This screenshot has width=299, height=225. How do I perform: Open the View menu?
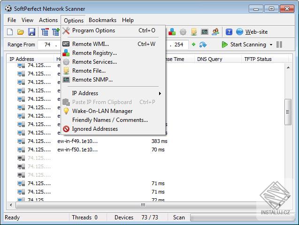coord(27,20)
